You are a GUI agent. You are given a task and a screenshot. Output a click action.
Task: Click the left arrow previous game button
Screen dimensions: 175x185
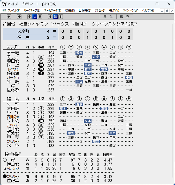9,17
